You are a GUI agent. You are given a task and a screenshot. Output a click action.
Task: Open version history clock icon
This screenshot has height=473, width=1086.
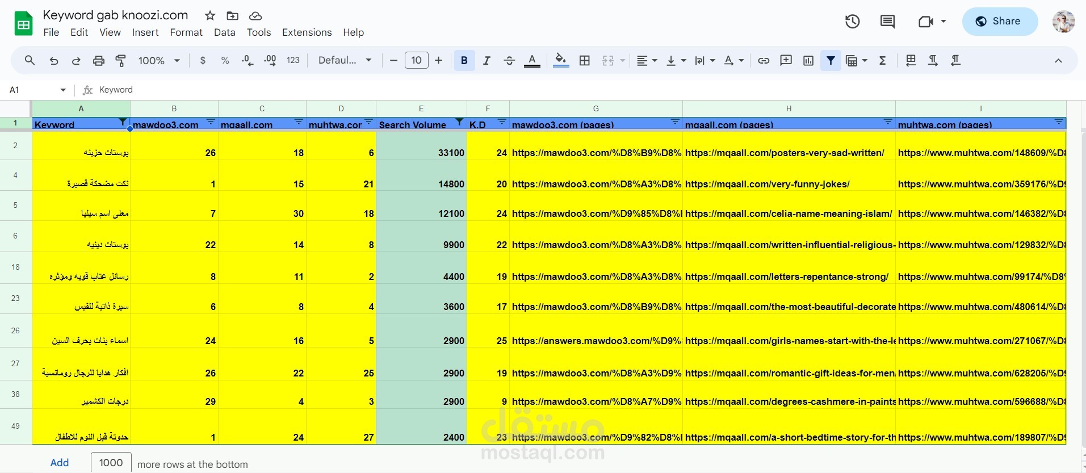pyautogui.click(x=852, y=22)
